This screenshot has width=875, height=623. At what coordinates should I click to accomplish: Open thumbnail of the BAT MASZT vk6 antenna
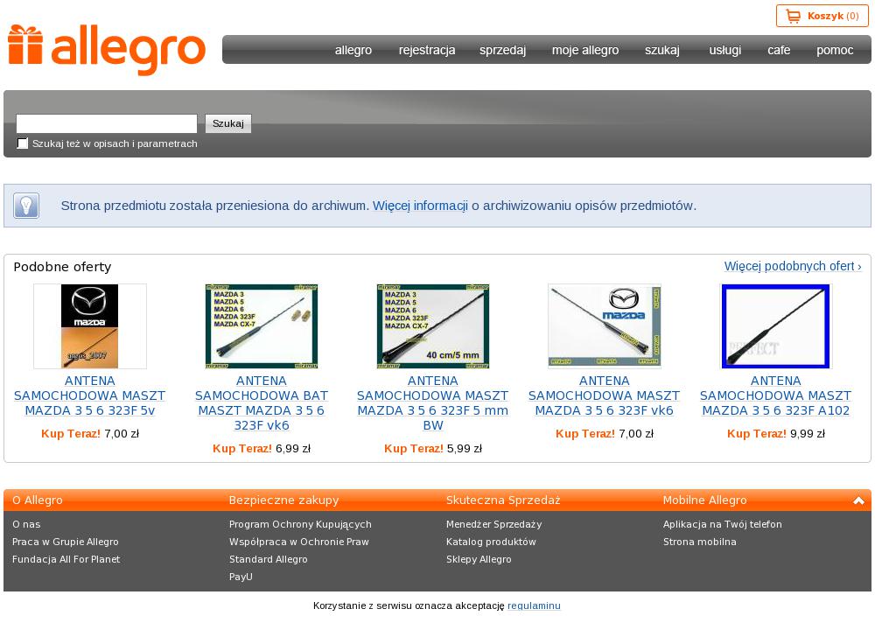[262, 326]
